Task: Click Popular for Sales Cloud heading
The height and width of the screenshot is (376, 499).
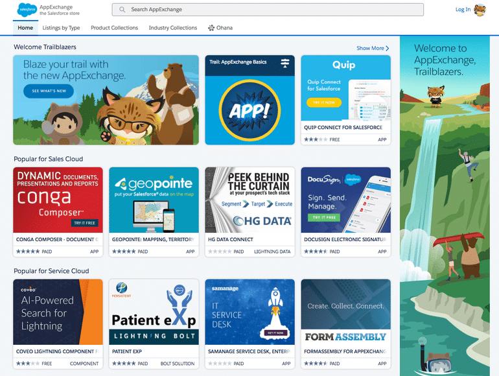Action: [x=49, y=159]
